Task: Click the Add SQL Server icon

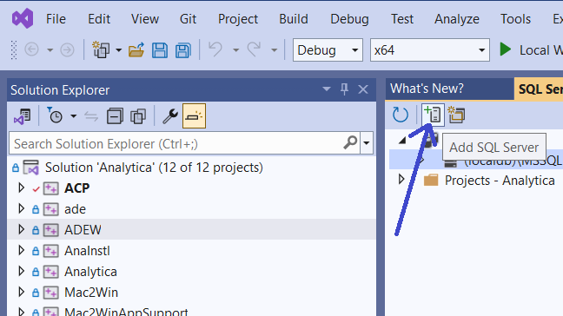Action: (433, 115)
